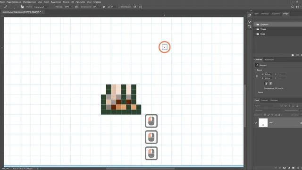Click the vertical canvas scrollbar

click(245, 106)
